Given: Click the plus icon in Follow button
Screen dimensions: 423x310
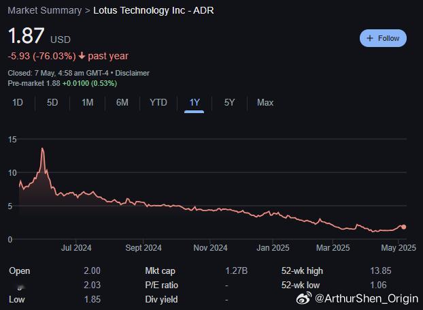Looking at the screenshot, I should pyautogui.click(x=370, y=38).
